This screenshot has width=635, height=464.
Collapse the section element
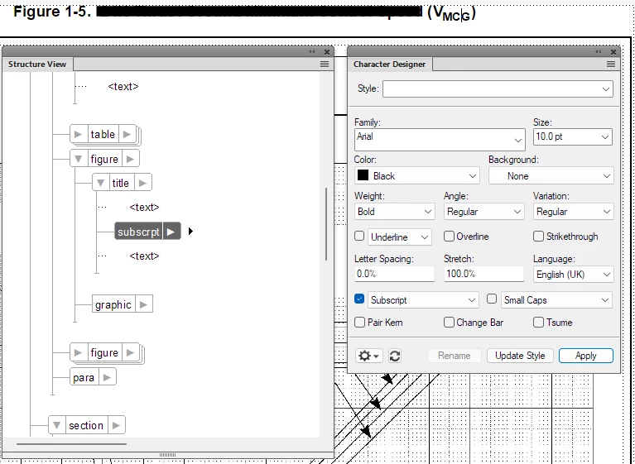click(x=56, y=426)
